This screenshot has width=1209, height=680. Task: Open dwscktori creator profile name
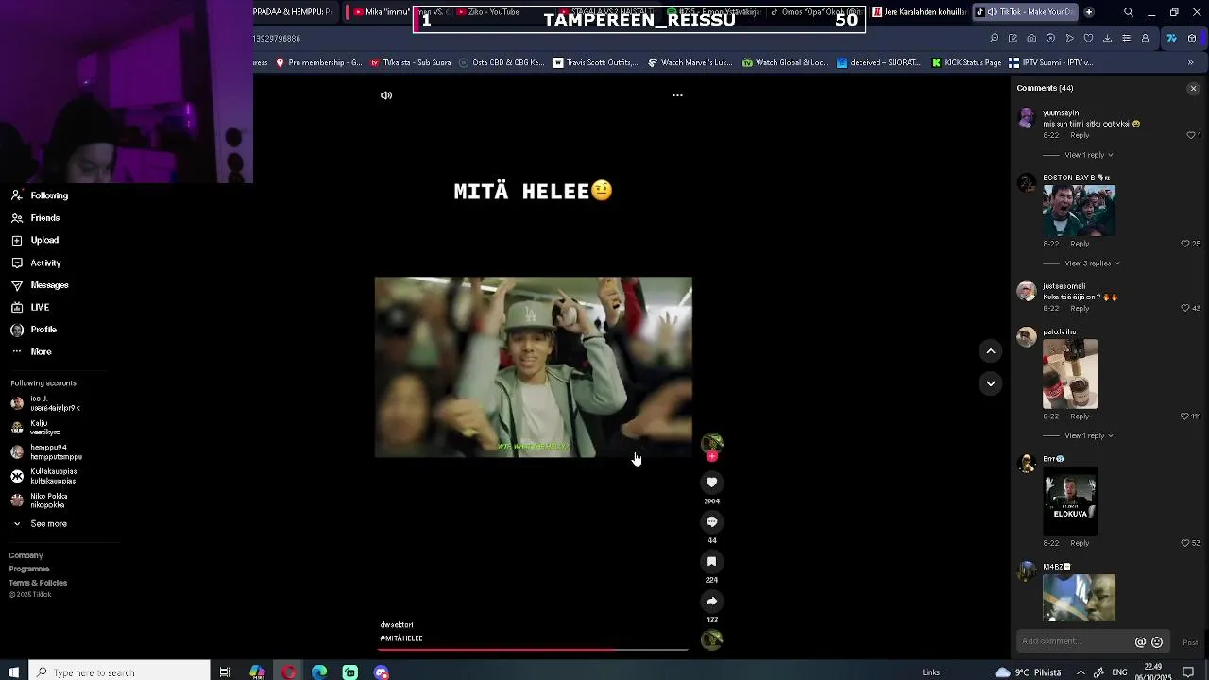pyautogui.click(x=397, y=625)
